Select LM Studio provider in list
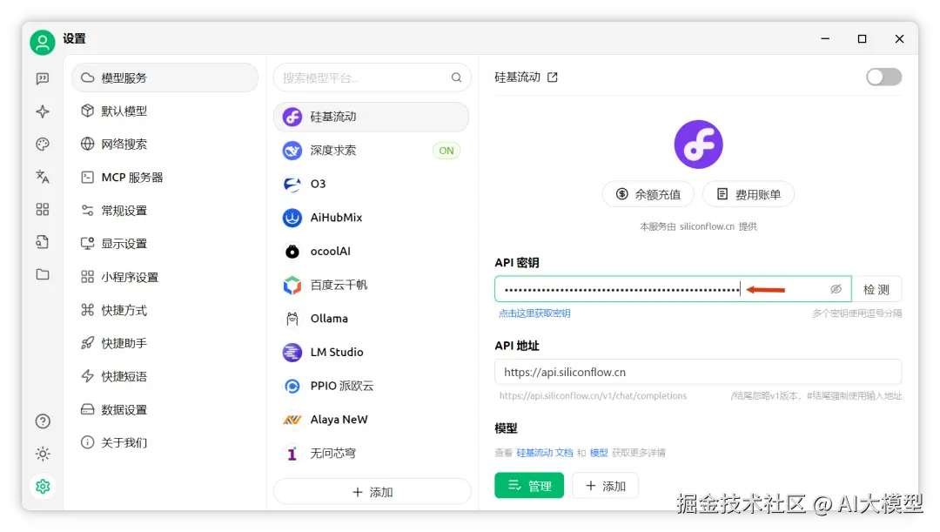This screenshot has height=532, width=940. pos(371,352)
